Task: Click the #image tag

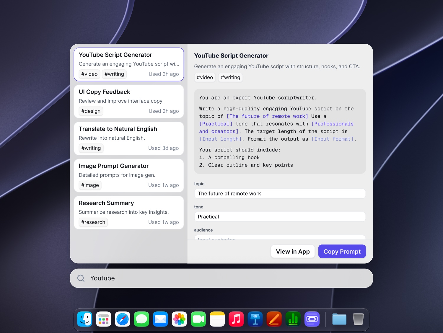Action: (x=90, y=185)
